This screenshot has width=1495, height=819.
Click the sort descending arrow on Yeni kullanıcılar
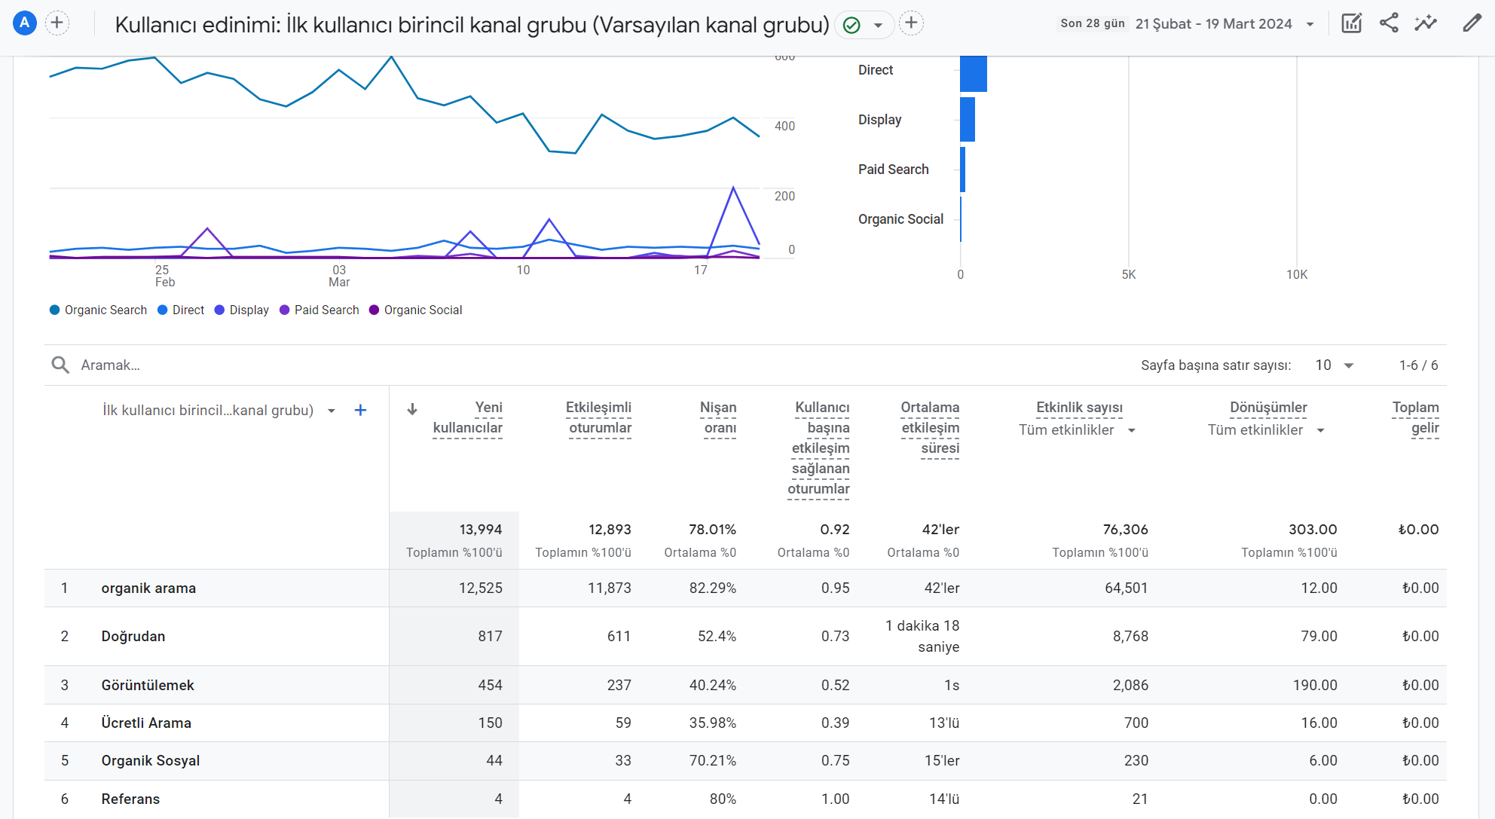point(412,409)
